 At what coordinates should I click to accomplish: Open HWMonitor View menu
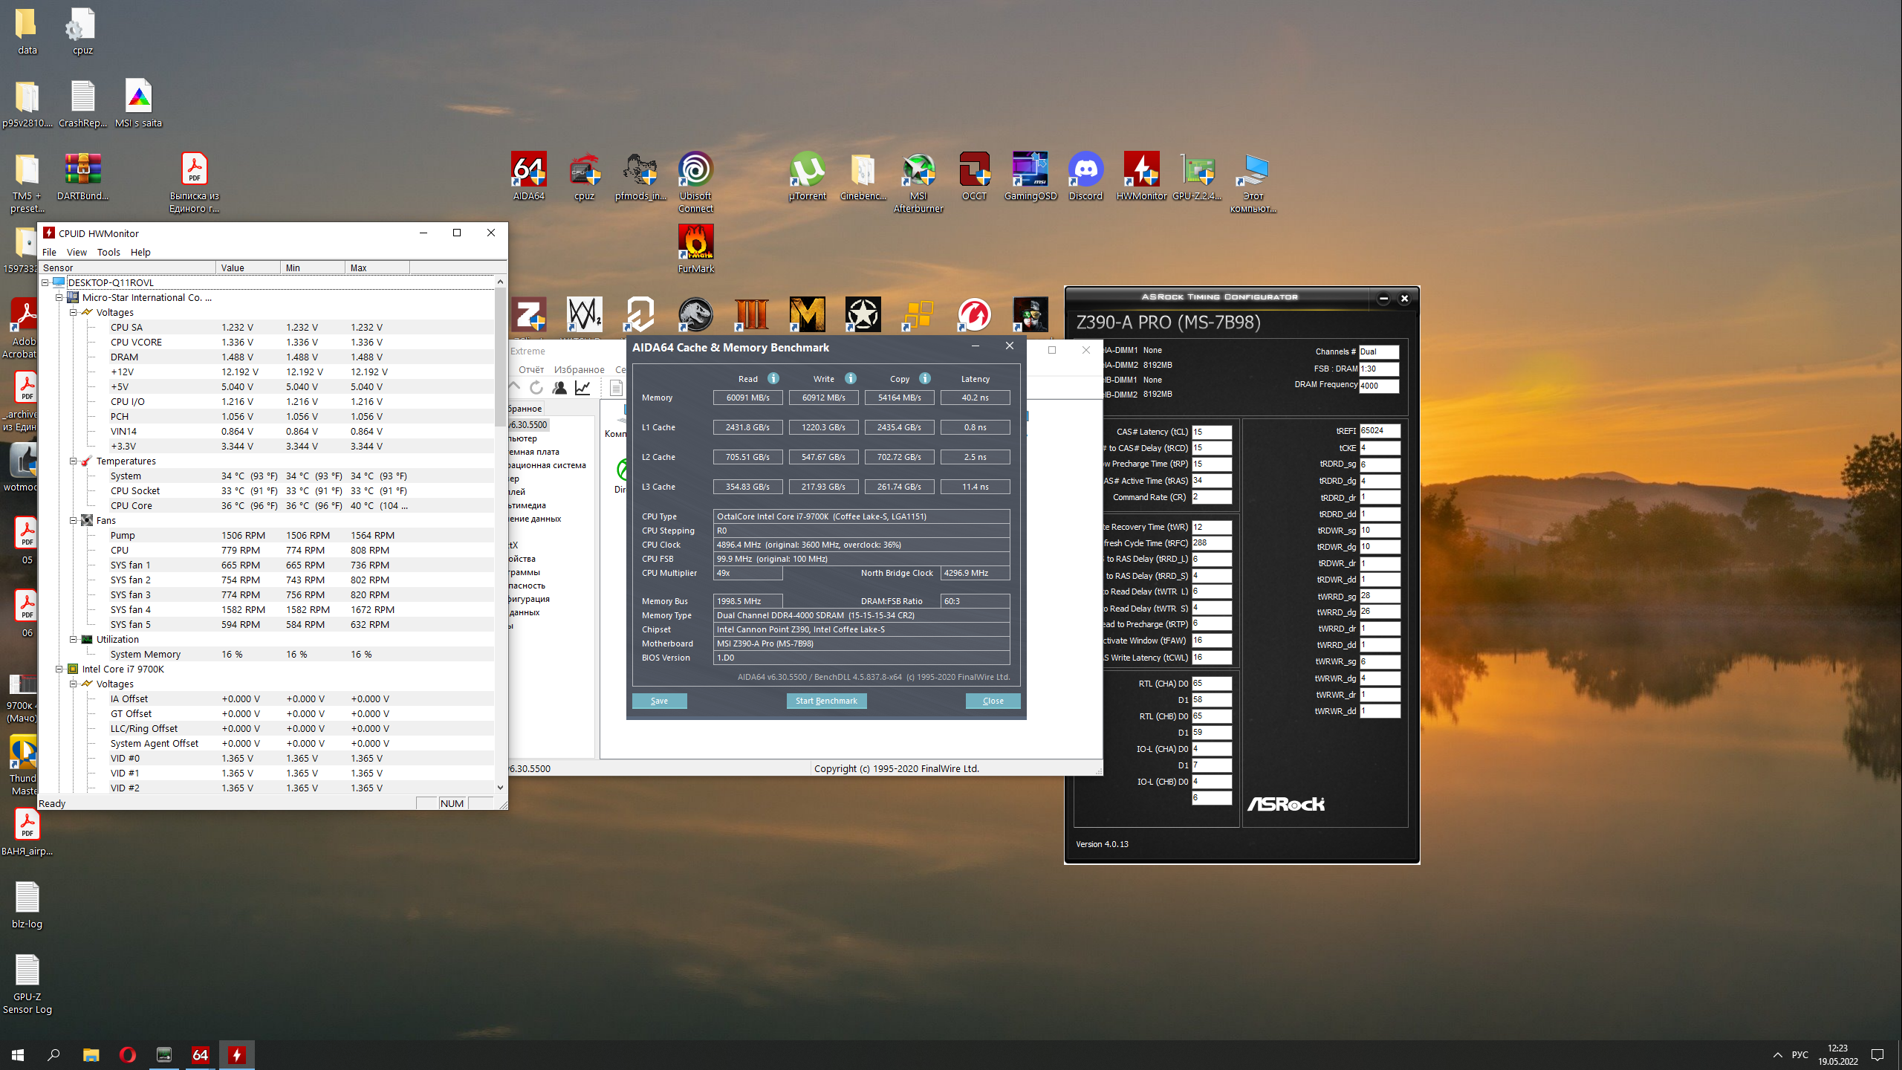[77, 252]
